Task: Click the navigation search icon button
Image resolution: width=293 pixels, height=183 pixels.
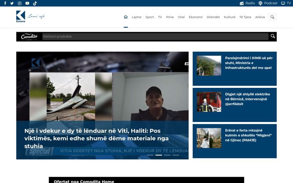Action: coord(272,17)
